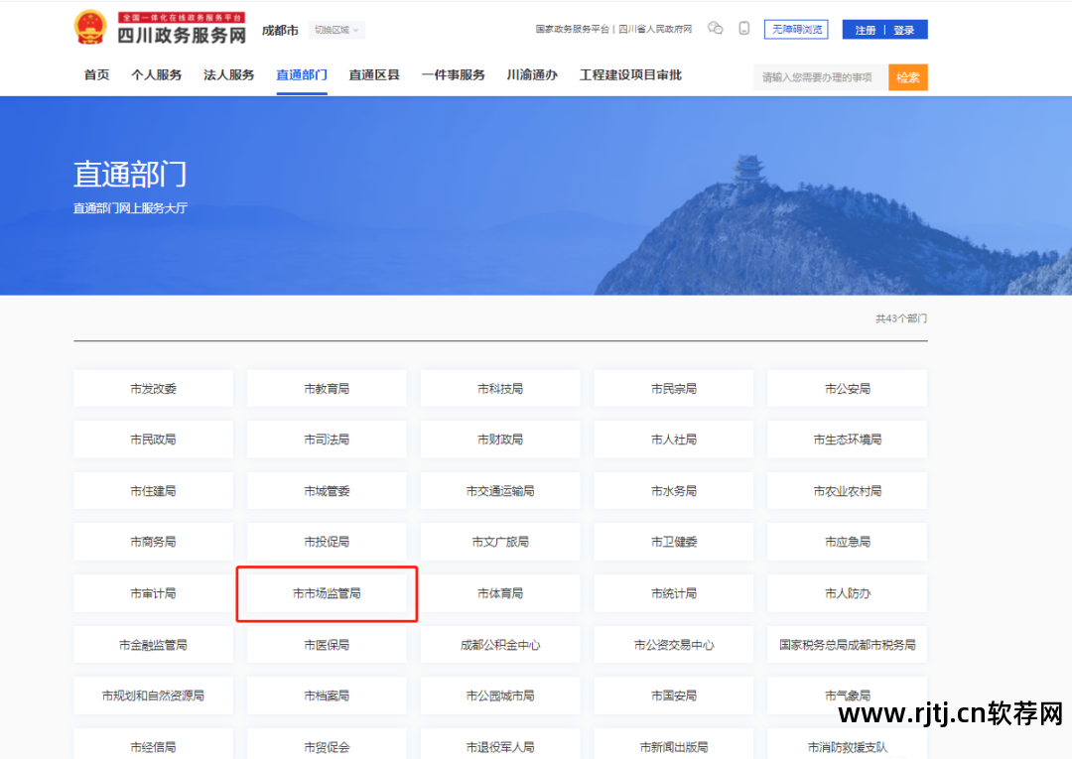Click the mobile phone icon in header
This screenshot has height=759, width=1072.
[x=744, y=29]
